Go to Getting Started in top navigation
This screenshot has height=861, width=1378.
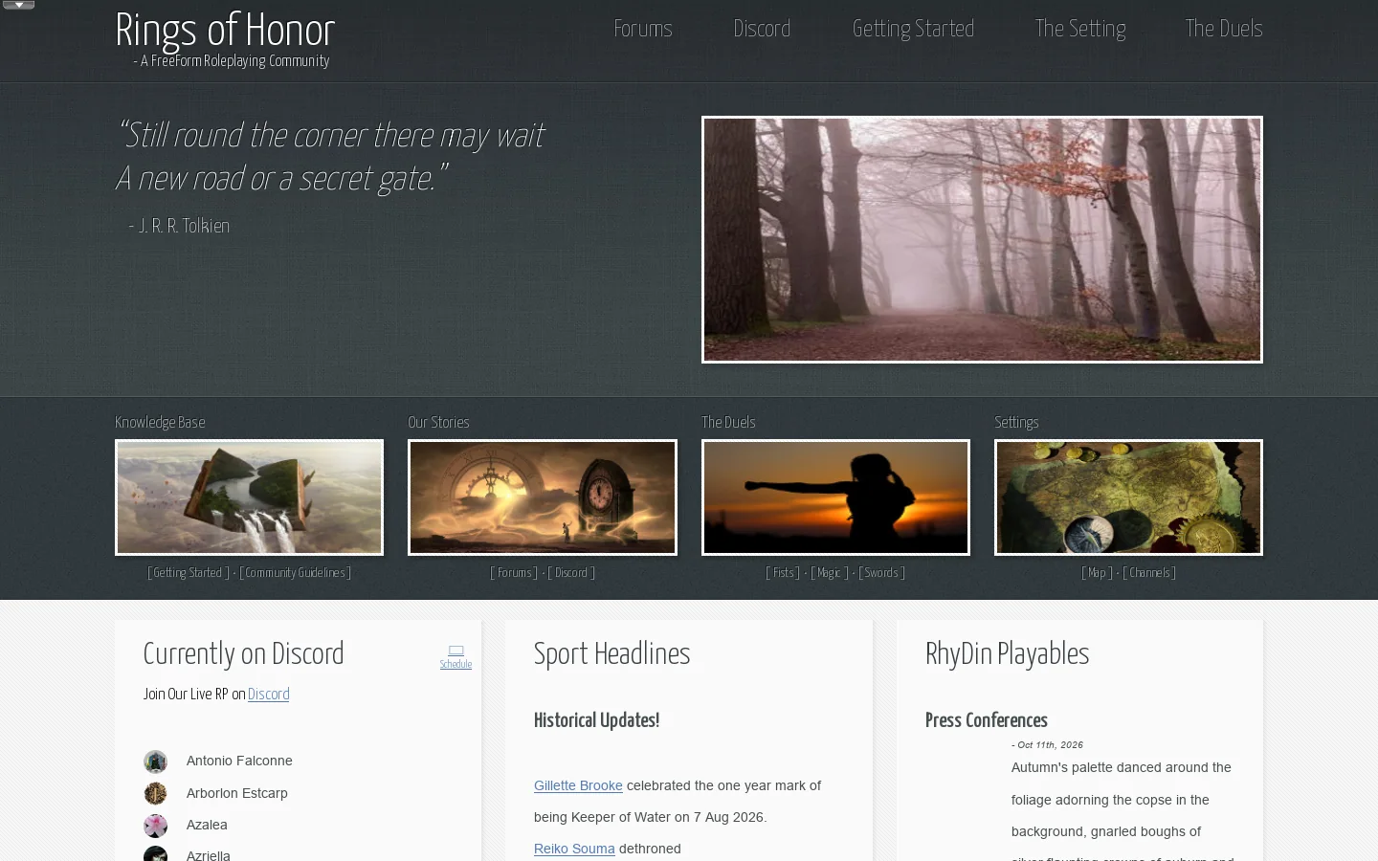913,29
